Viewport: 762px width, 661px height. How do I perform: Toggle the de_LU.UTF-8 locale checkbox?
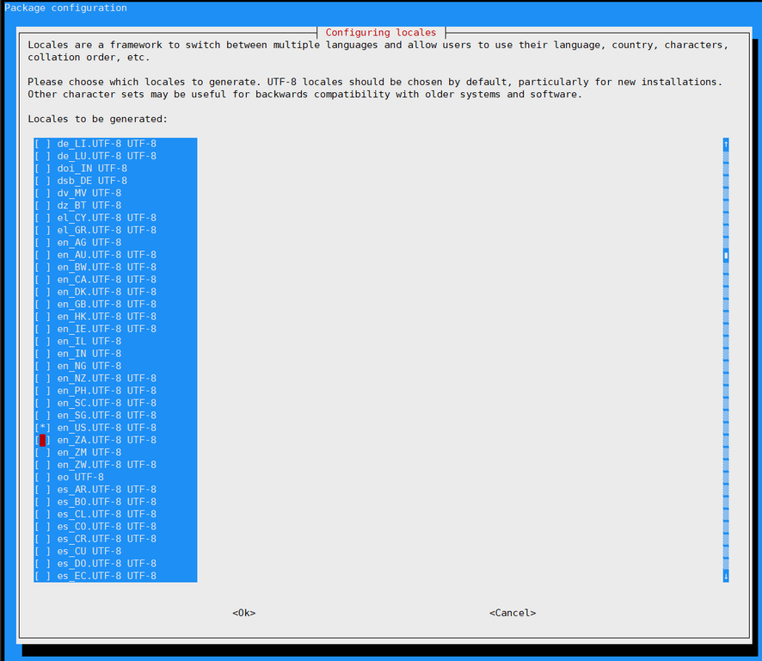[42, 156]
